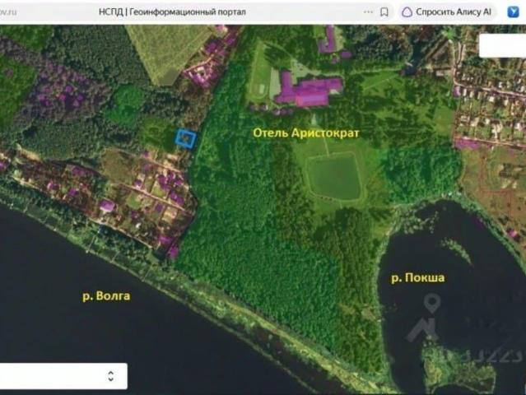526x395 pixels.
Task: Click the ov.ru domain in address bar
Action: (x=8, y=12)
